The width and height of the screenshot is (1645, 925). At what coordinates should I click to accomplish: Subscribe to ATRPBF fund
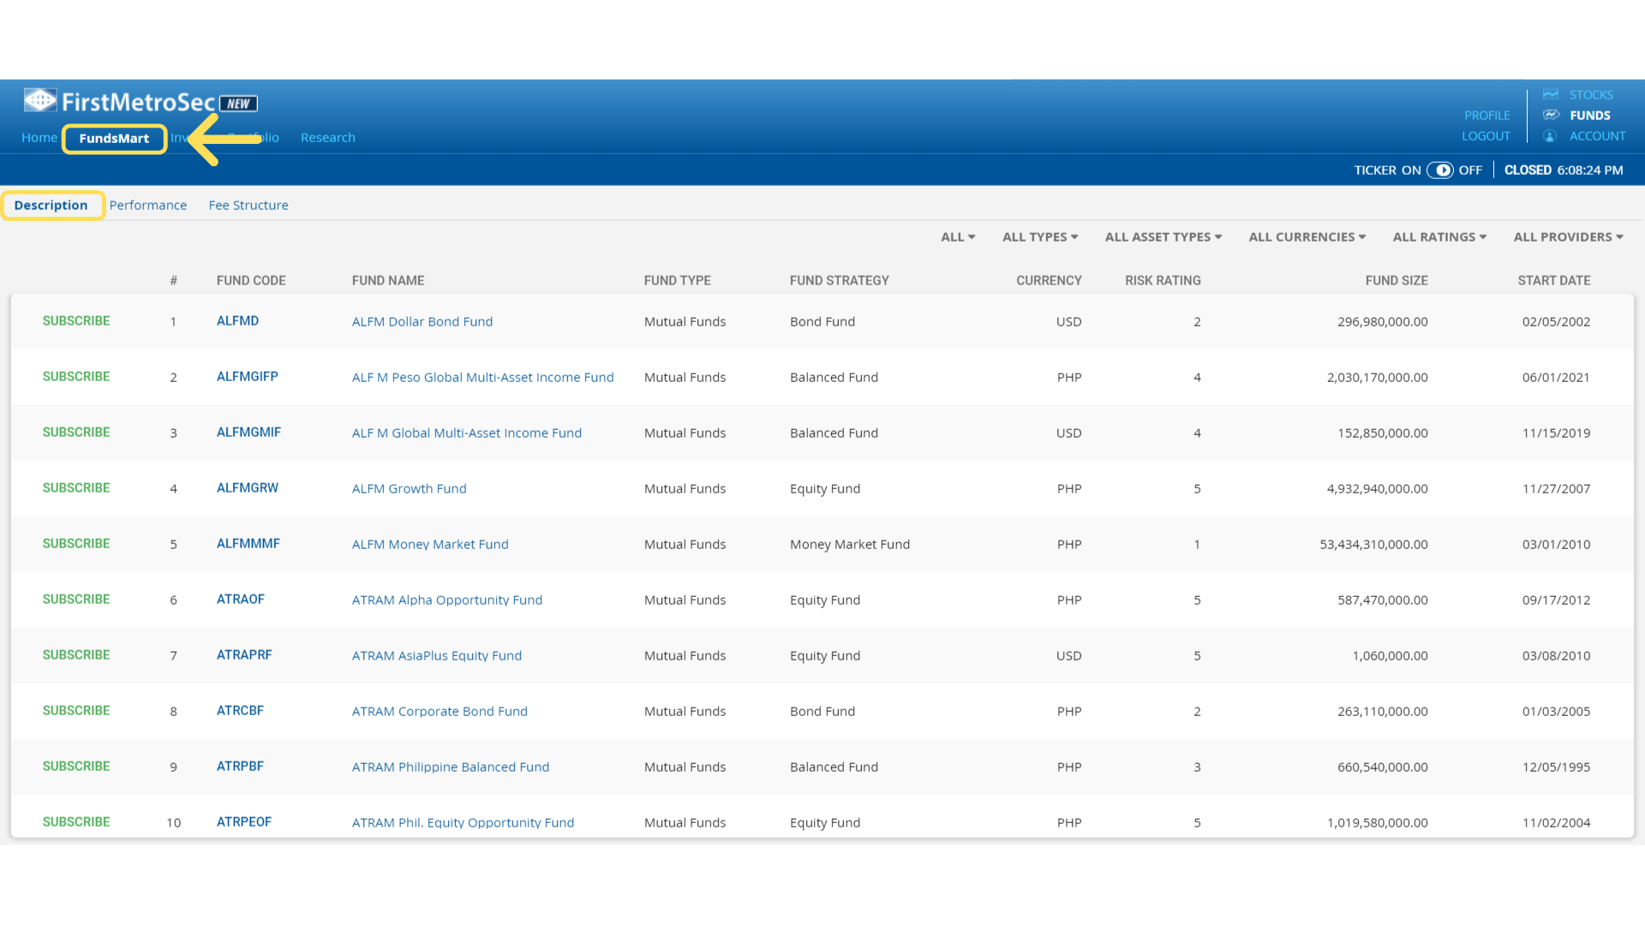(76, 767)
